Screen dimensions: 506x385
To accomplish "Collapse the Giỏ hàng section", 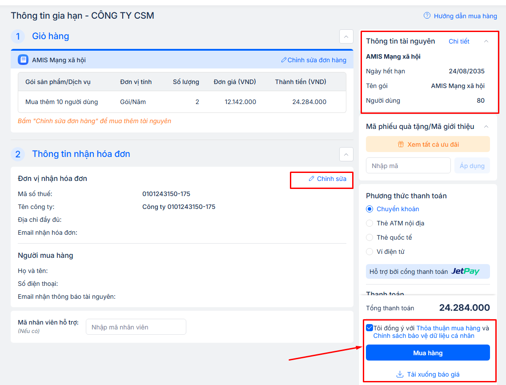I will click(x=346, y=36).
